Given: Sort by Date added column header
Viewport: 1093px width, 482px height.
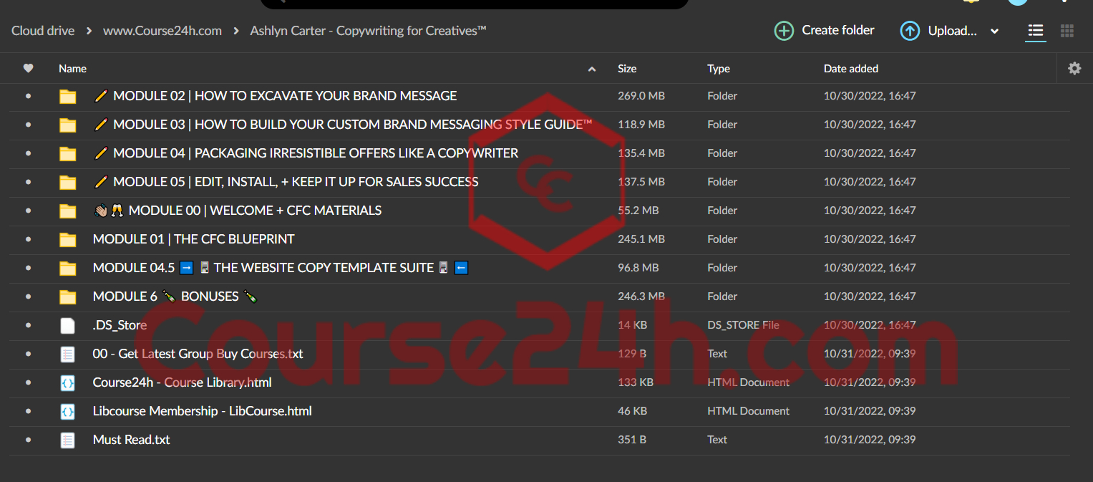Looking at the screenshot, I should tap(851, 69).
